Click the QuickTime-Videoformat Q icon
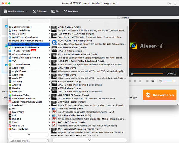The height and width of the screenshot is (143, 179). [10, 37]
